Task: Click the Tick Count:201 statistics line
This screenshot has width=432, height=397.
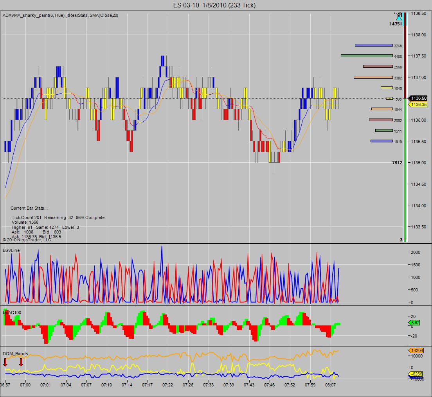Action: [x=58, y=217]
